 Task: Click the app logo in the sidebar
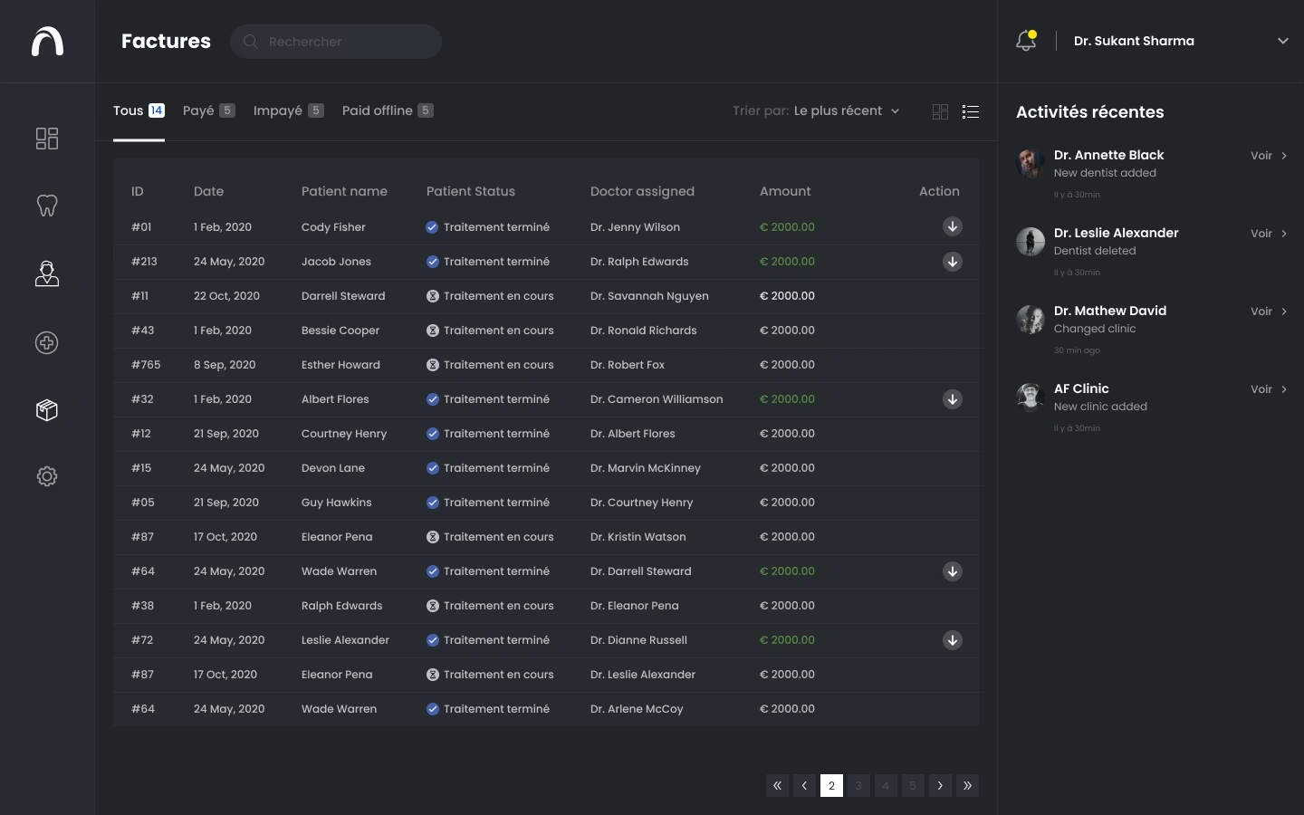click(x=47, y=41)
